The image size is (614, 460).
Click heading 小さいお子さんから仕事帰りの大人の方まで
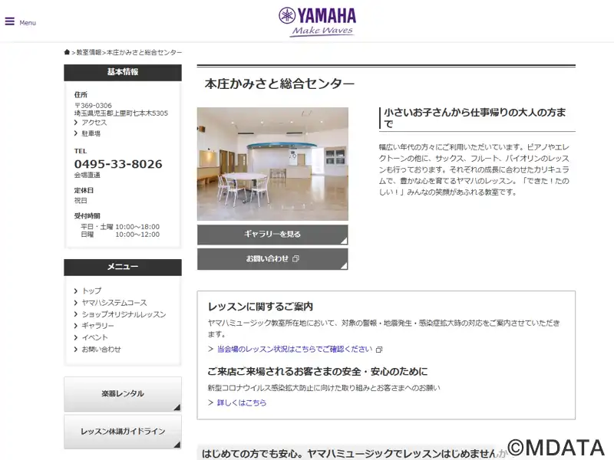[475, 118]
